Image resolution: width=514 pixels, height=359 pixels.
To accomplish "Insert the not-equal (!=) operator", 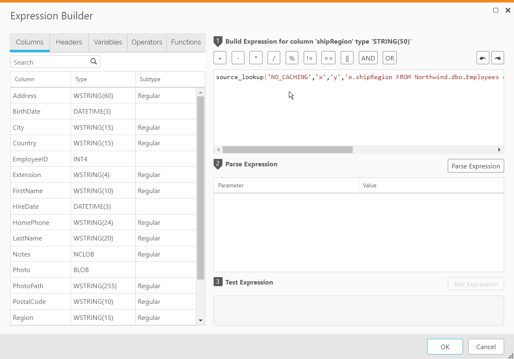I will pyautogui.click(x=310, y=58).
